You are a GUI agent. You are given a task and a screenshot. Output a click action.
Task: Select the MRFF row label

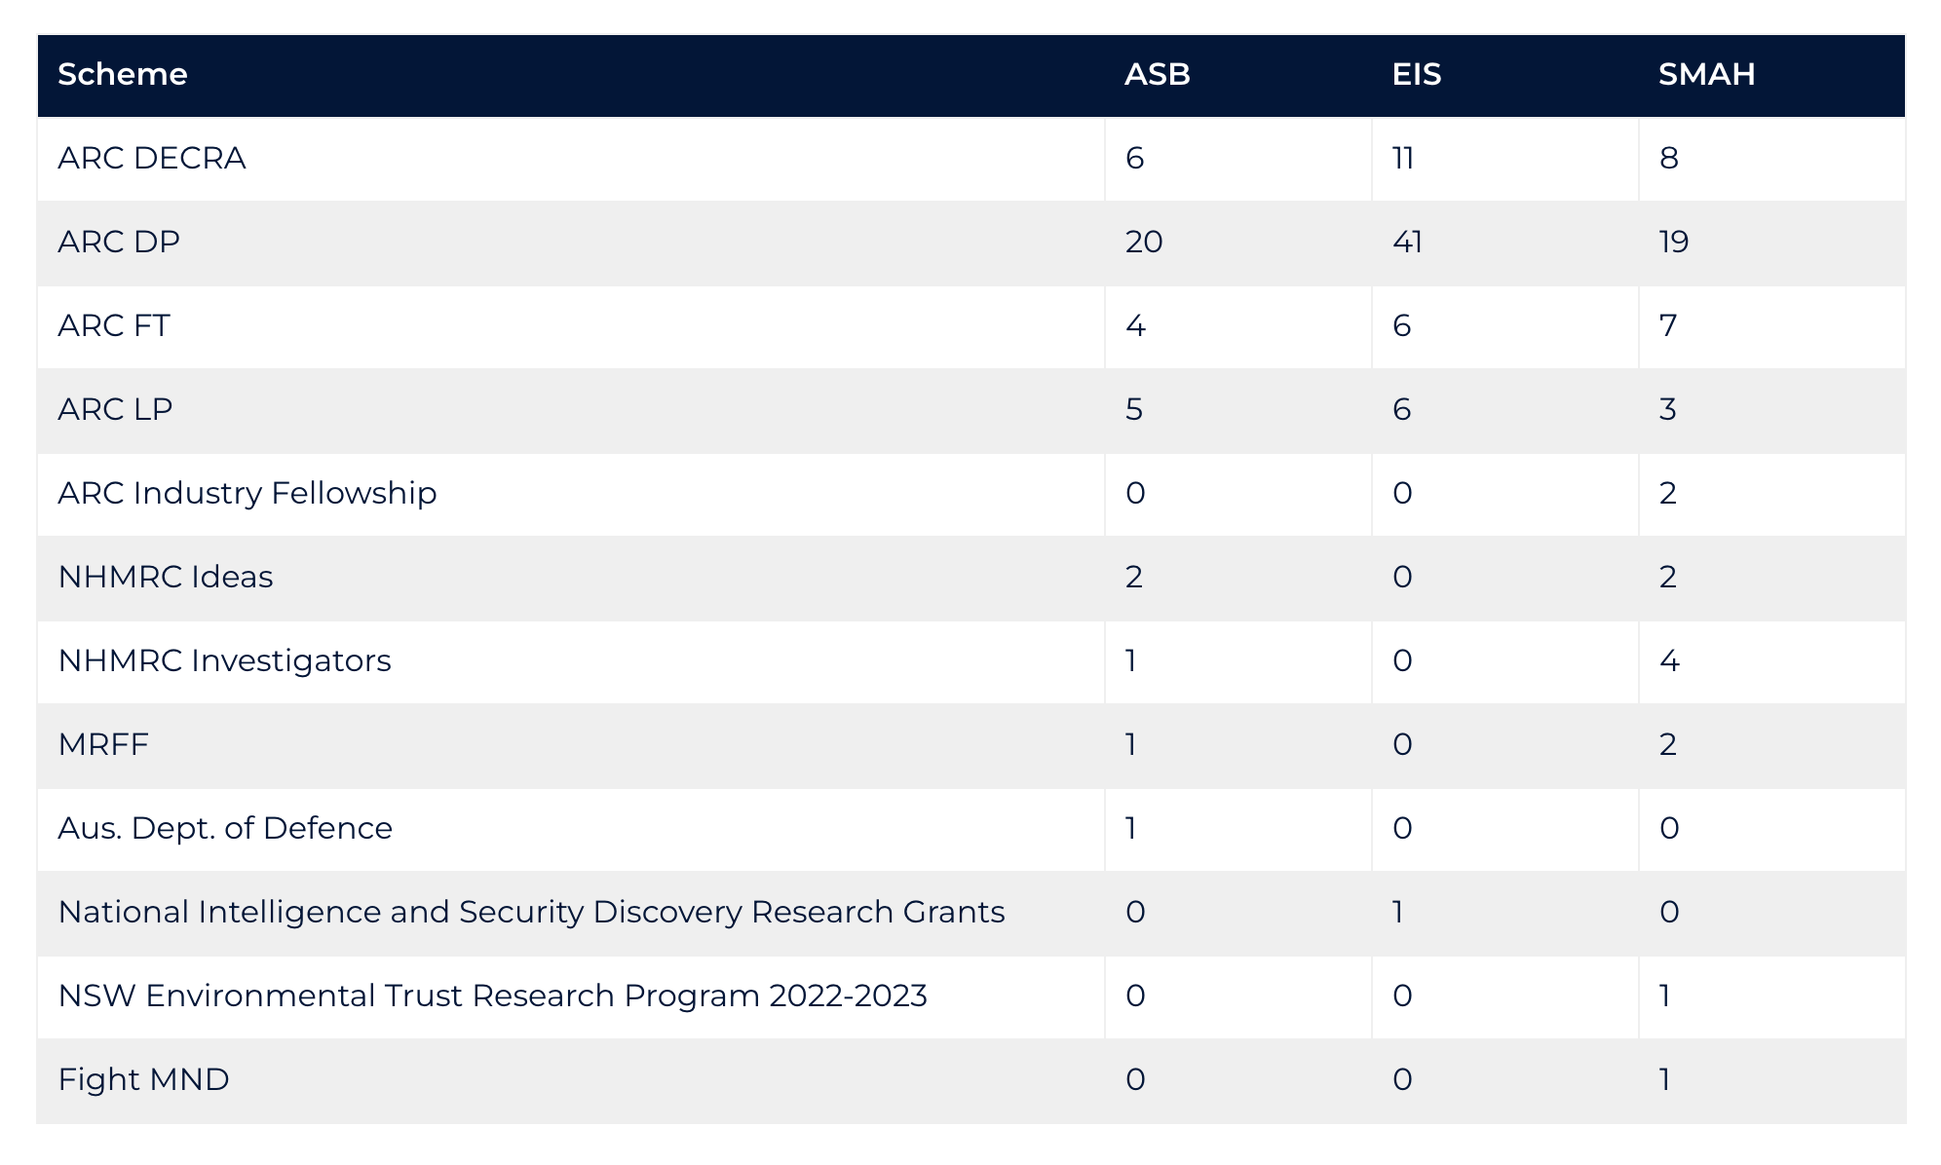(103, 744)
